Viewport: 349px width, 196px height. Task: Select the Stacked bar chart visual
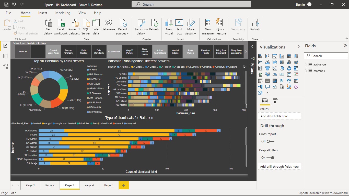point(260,56)
